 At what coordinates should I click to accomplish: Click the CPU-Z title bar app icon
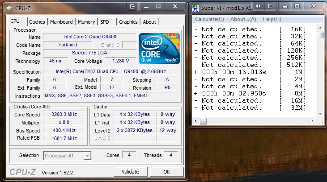pos(9,8)
